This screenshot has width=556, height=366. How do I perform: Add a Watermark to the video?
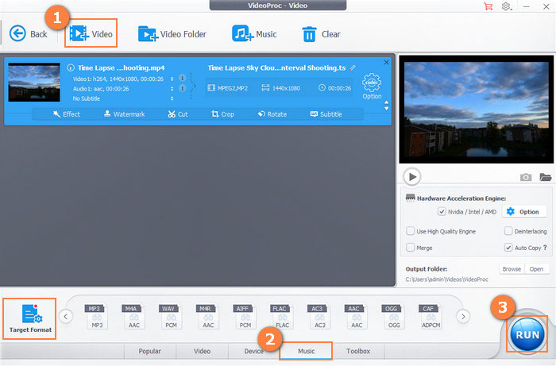[124, 114]
